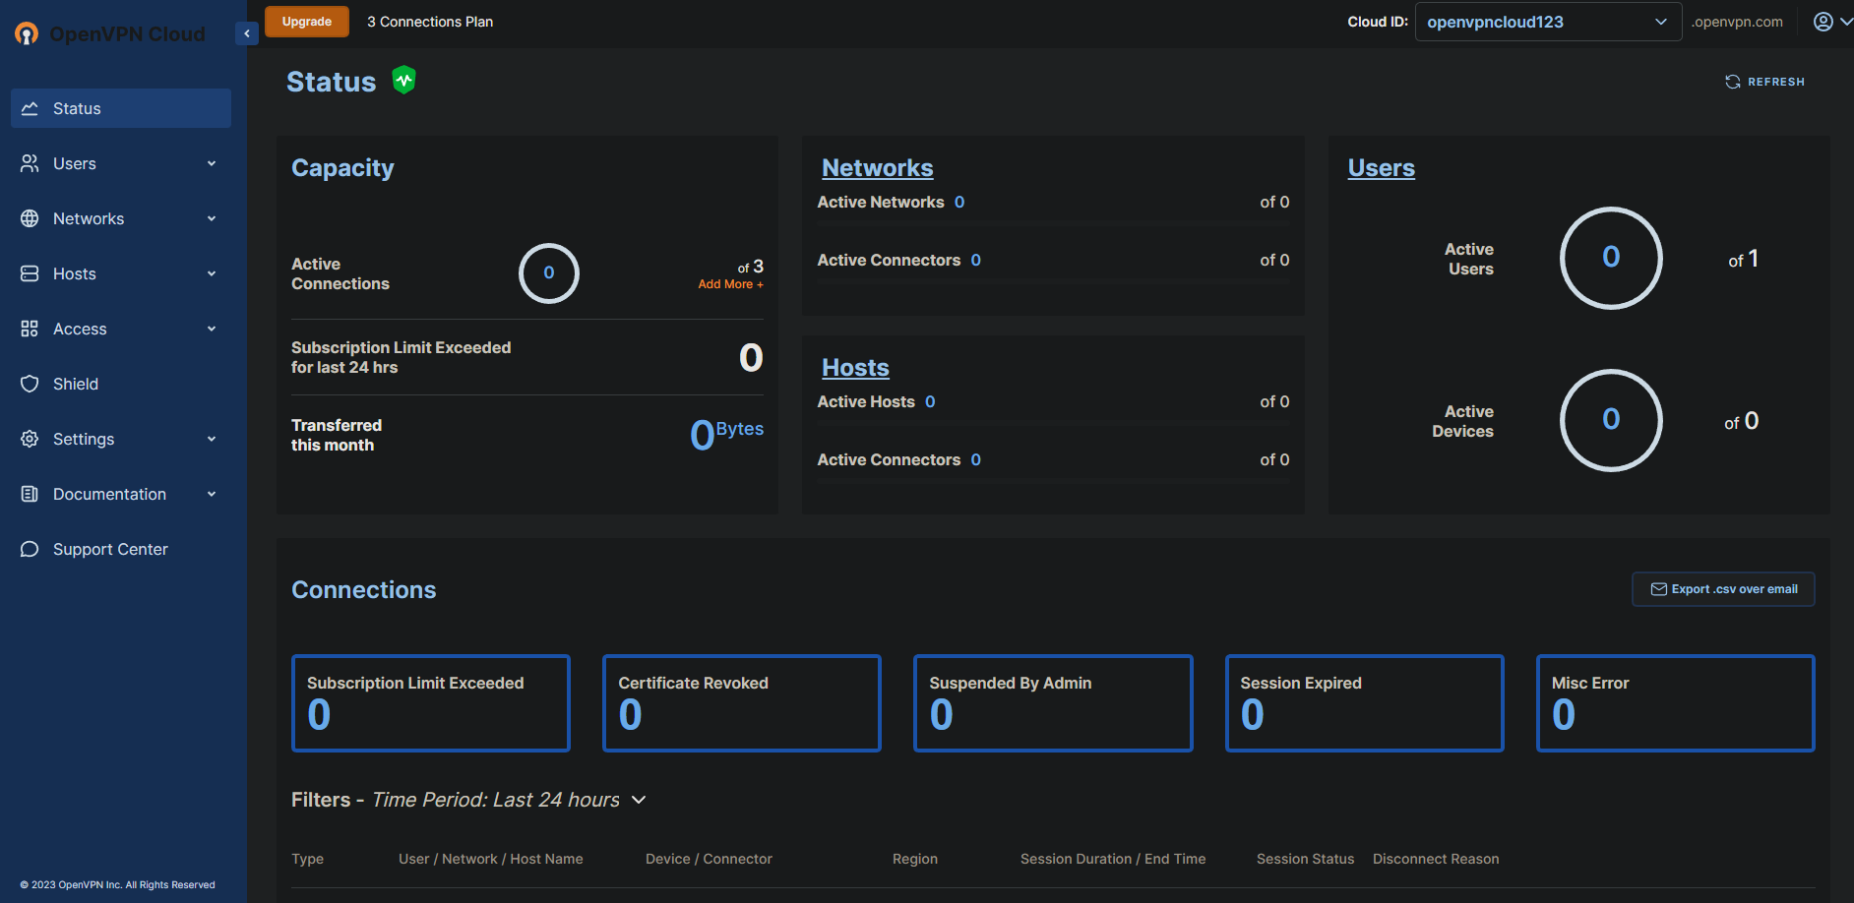
Task: Click the Users people icon in sidebar
Action: 30,163
